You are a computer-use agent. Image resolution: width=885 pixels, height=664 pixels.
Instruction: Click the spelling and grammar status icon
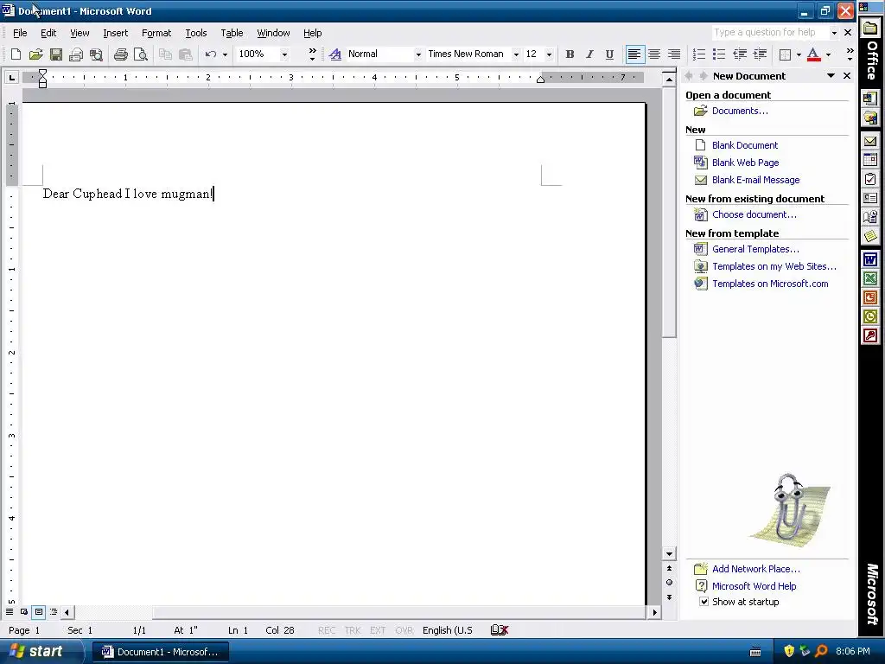coord(500,630)
